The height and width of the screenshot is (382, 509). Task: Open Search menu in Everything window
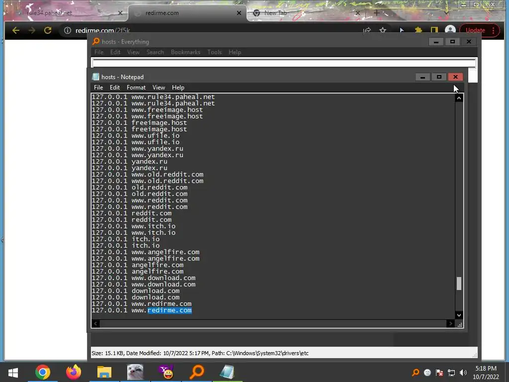point(155,52)
